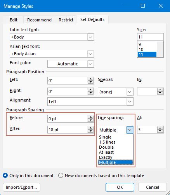
Task: Increase the Before spacing up arrow
Action: pyautogui.click(x=90, y=117)
